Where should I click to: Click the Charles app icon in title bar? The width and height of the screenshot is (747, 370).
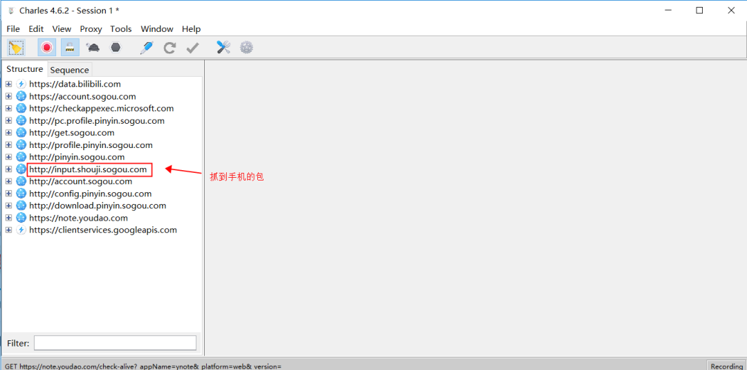coord(11,11)
